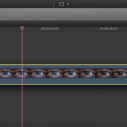Click the last eye frame at right edge
This screenshot has height=127, width=127.
click(119, 73)
